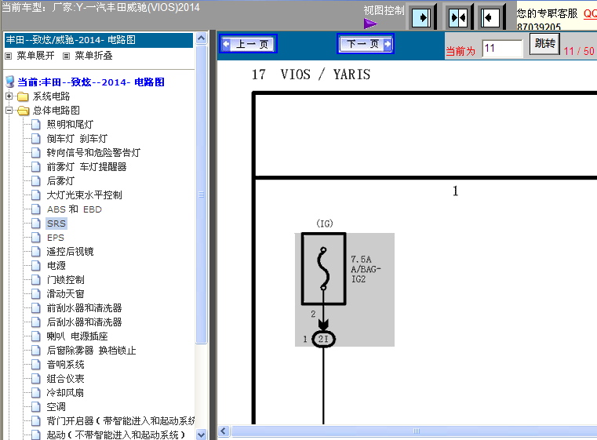597x440 pixels.
Task: Open the 后窗除雾器 换档锁止 diagram
Action: pyautogui.click(x=91, y=350)
